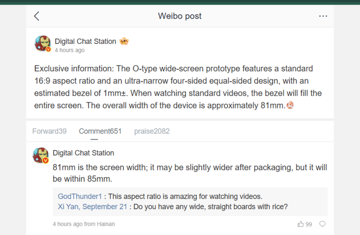Switch to the Forward39 tab

point(49,131)
